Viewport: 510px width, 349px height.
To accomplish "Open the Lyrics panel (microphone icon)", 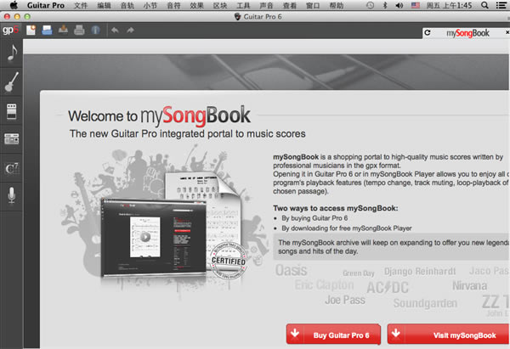I will click(x=12, y=196).
